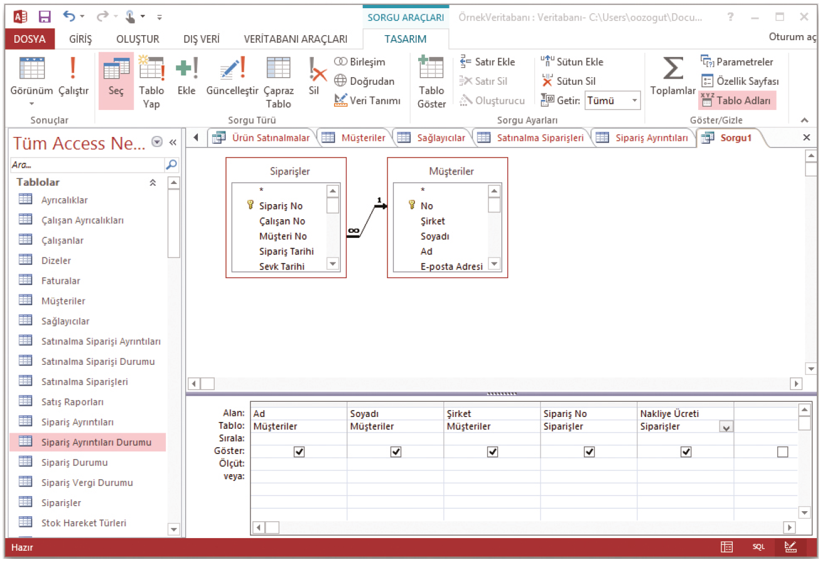The width and height of the screenshot is (820, 562).
Task: Uncheck Göster box for Şirket column
Action: 492,451
